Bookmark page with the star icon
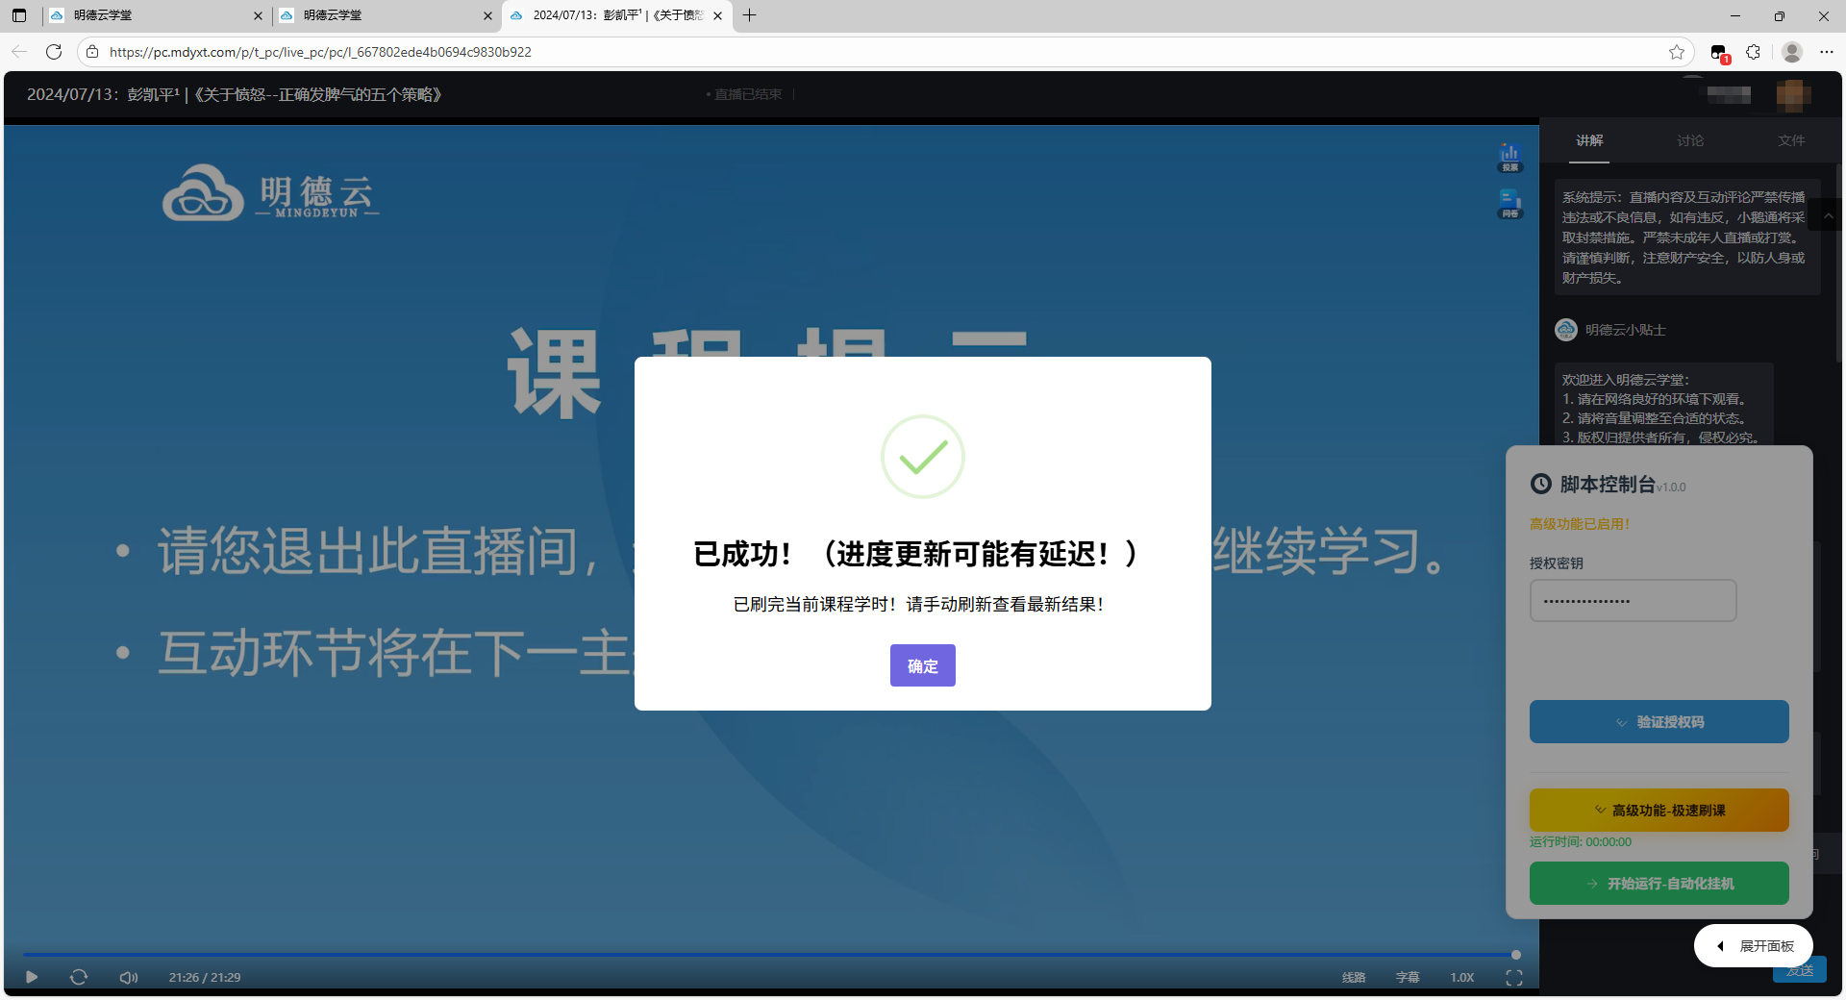This screenshot has height=1000, width=1846. [x=1677, y=52]
